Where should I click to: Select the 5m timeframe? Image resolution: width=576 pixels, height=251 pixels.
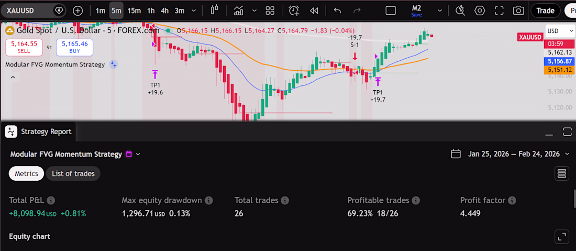point(116,10)
